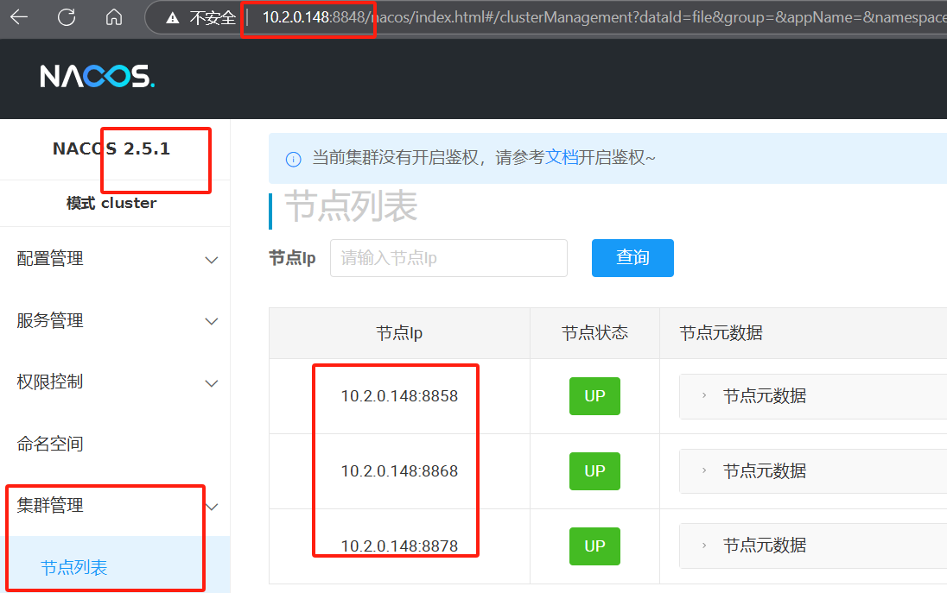Image resolution: width=947 pixels, height=593 pixels.
Task: Reload the page with the refresh icon
Action: click(67, 17)
